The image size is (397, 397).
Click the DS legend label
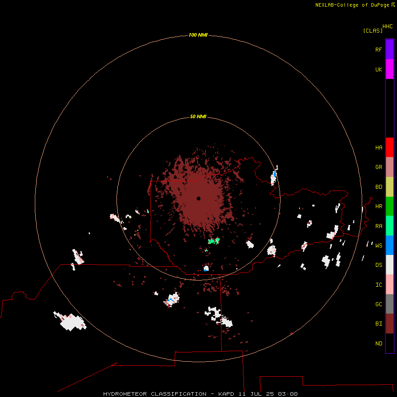[x=378, y=265]
